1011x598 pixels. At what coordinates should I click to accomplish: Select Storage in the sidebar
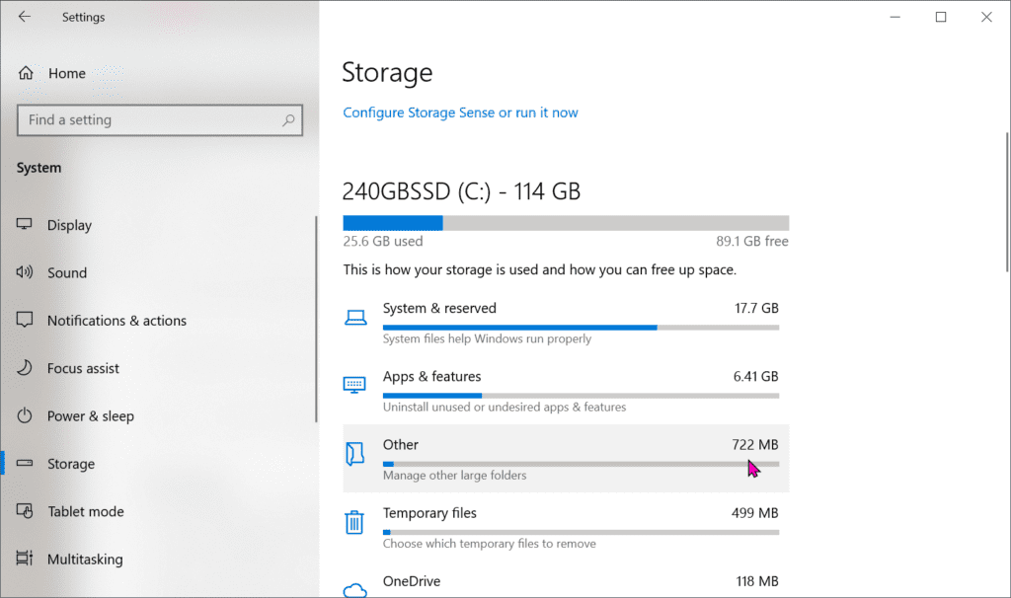click(x=71, y=464)
